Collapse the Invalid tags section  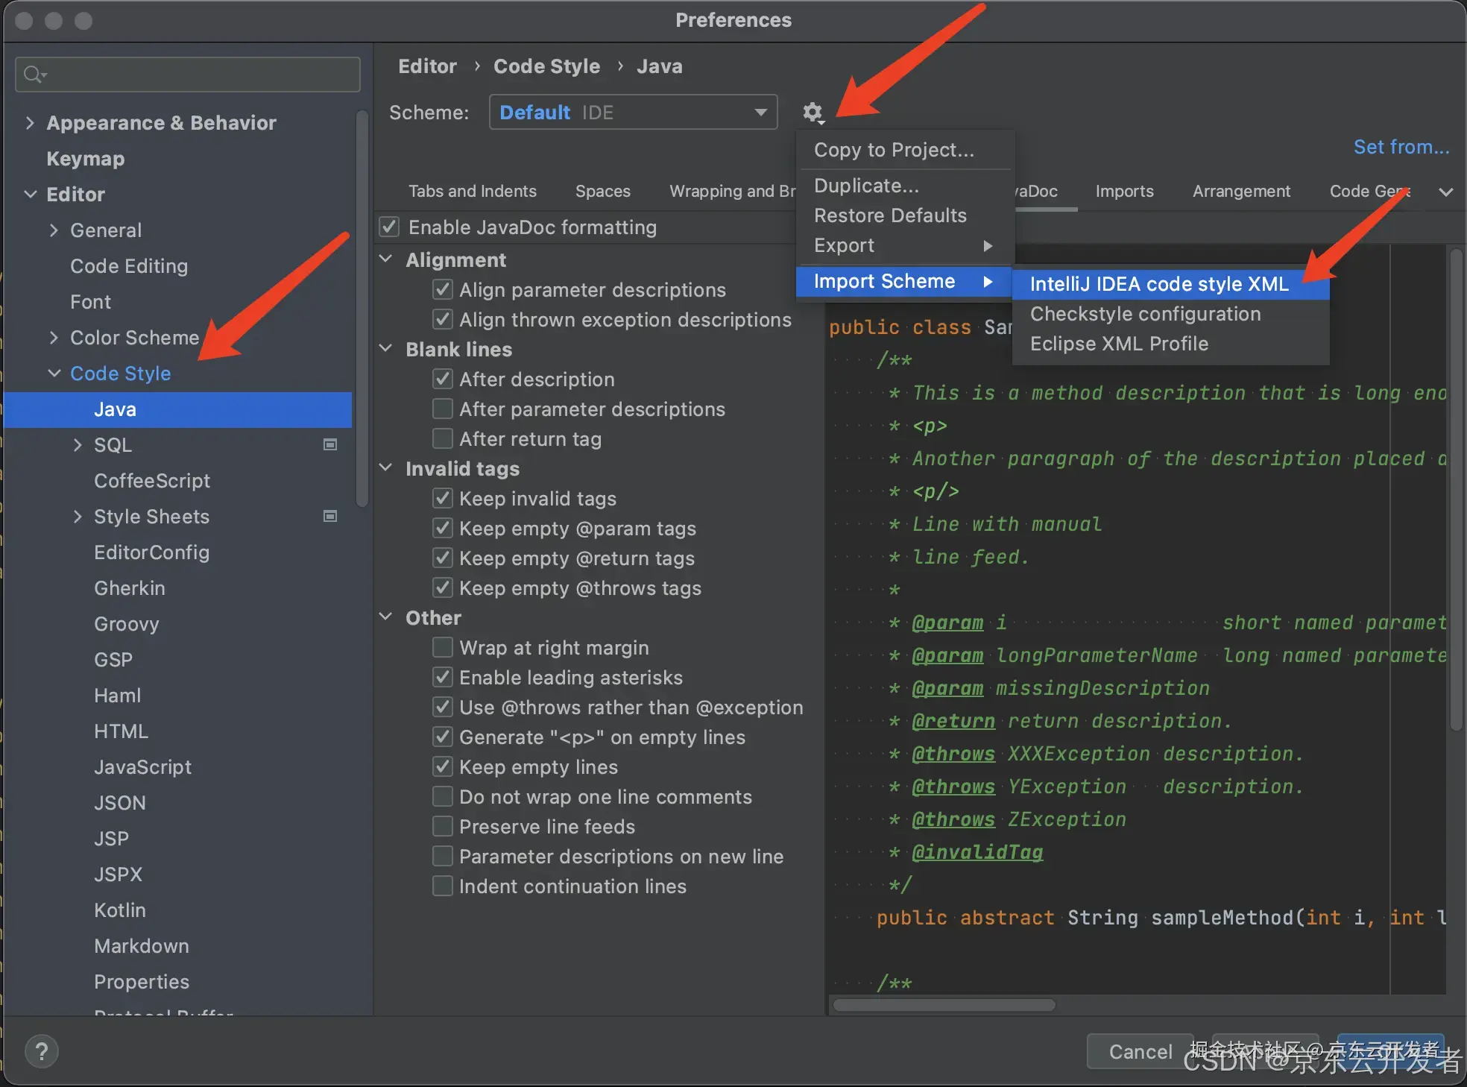point(386,468)
